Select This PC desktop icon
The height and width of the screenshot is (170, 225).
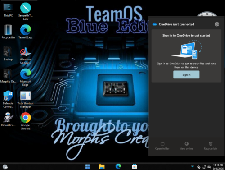8,10
